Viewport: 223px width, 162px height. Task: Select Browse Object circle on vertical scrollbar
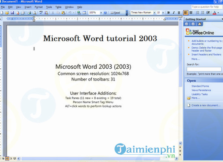180,151
